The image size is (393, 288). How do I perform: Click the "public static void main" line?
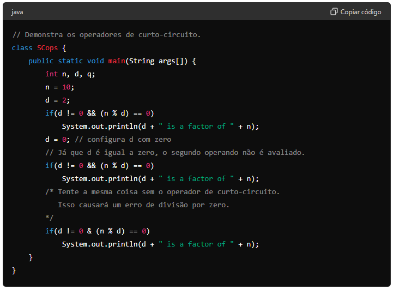(112, 61)
